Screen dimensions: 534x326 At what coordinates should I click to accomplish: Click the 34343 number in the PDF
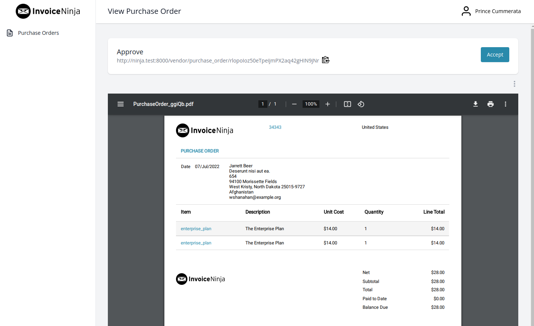click(x=275, y=127)
